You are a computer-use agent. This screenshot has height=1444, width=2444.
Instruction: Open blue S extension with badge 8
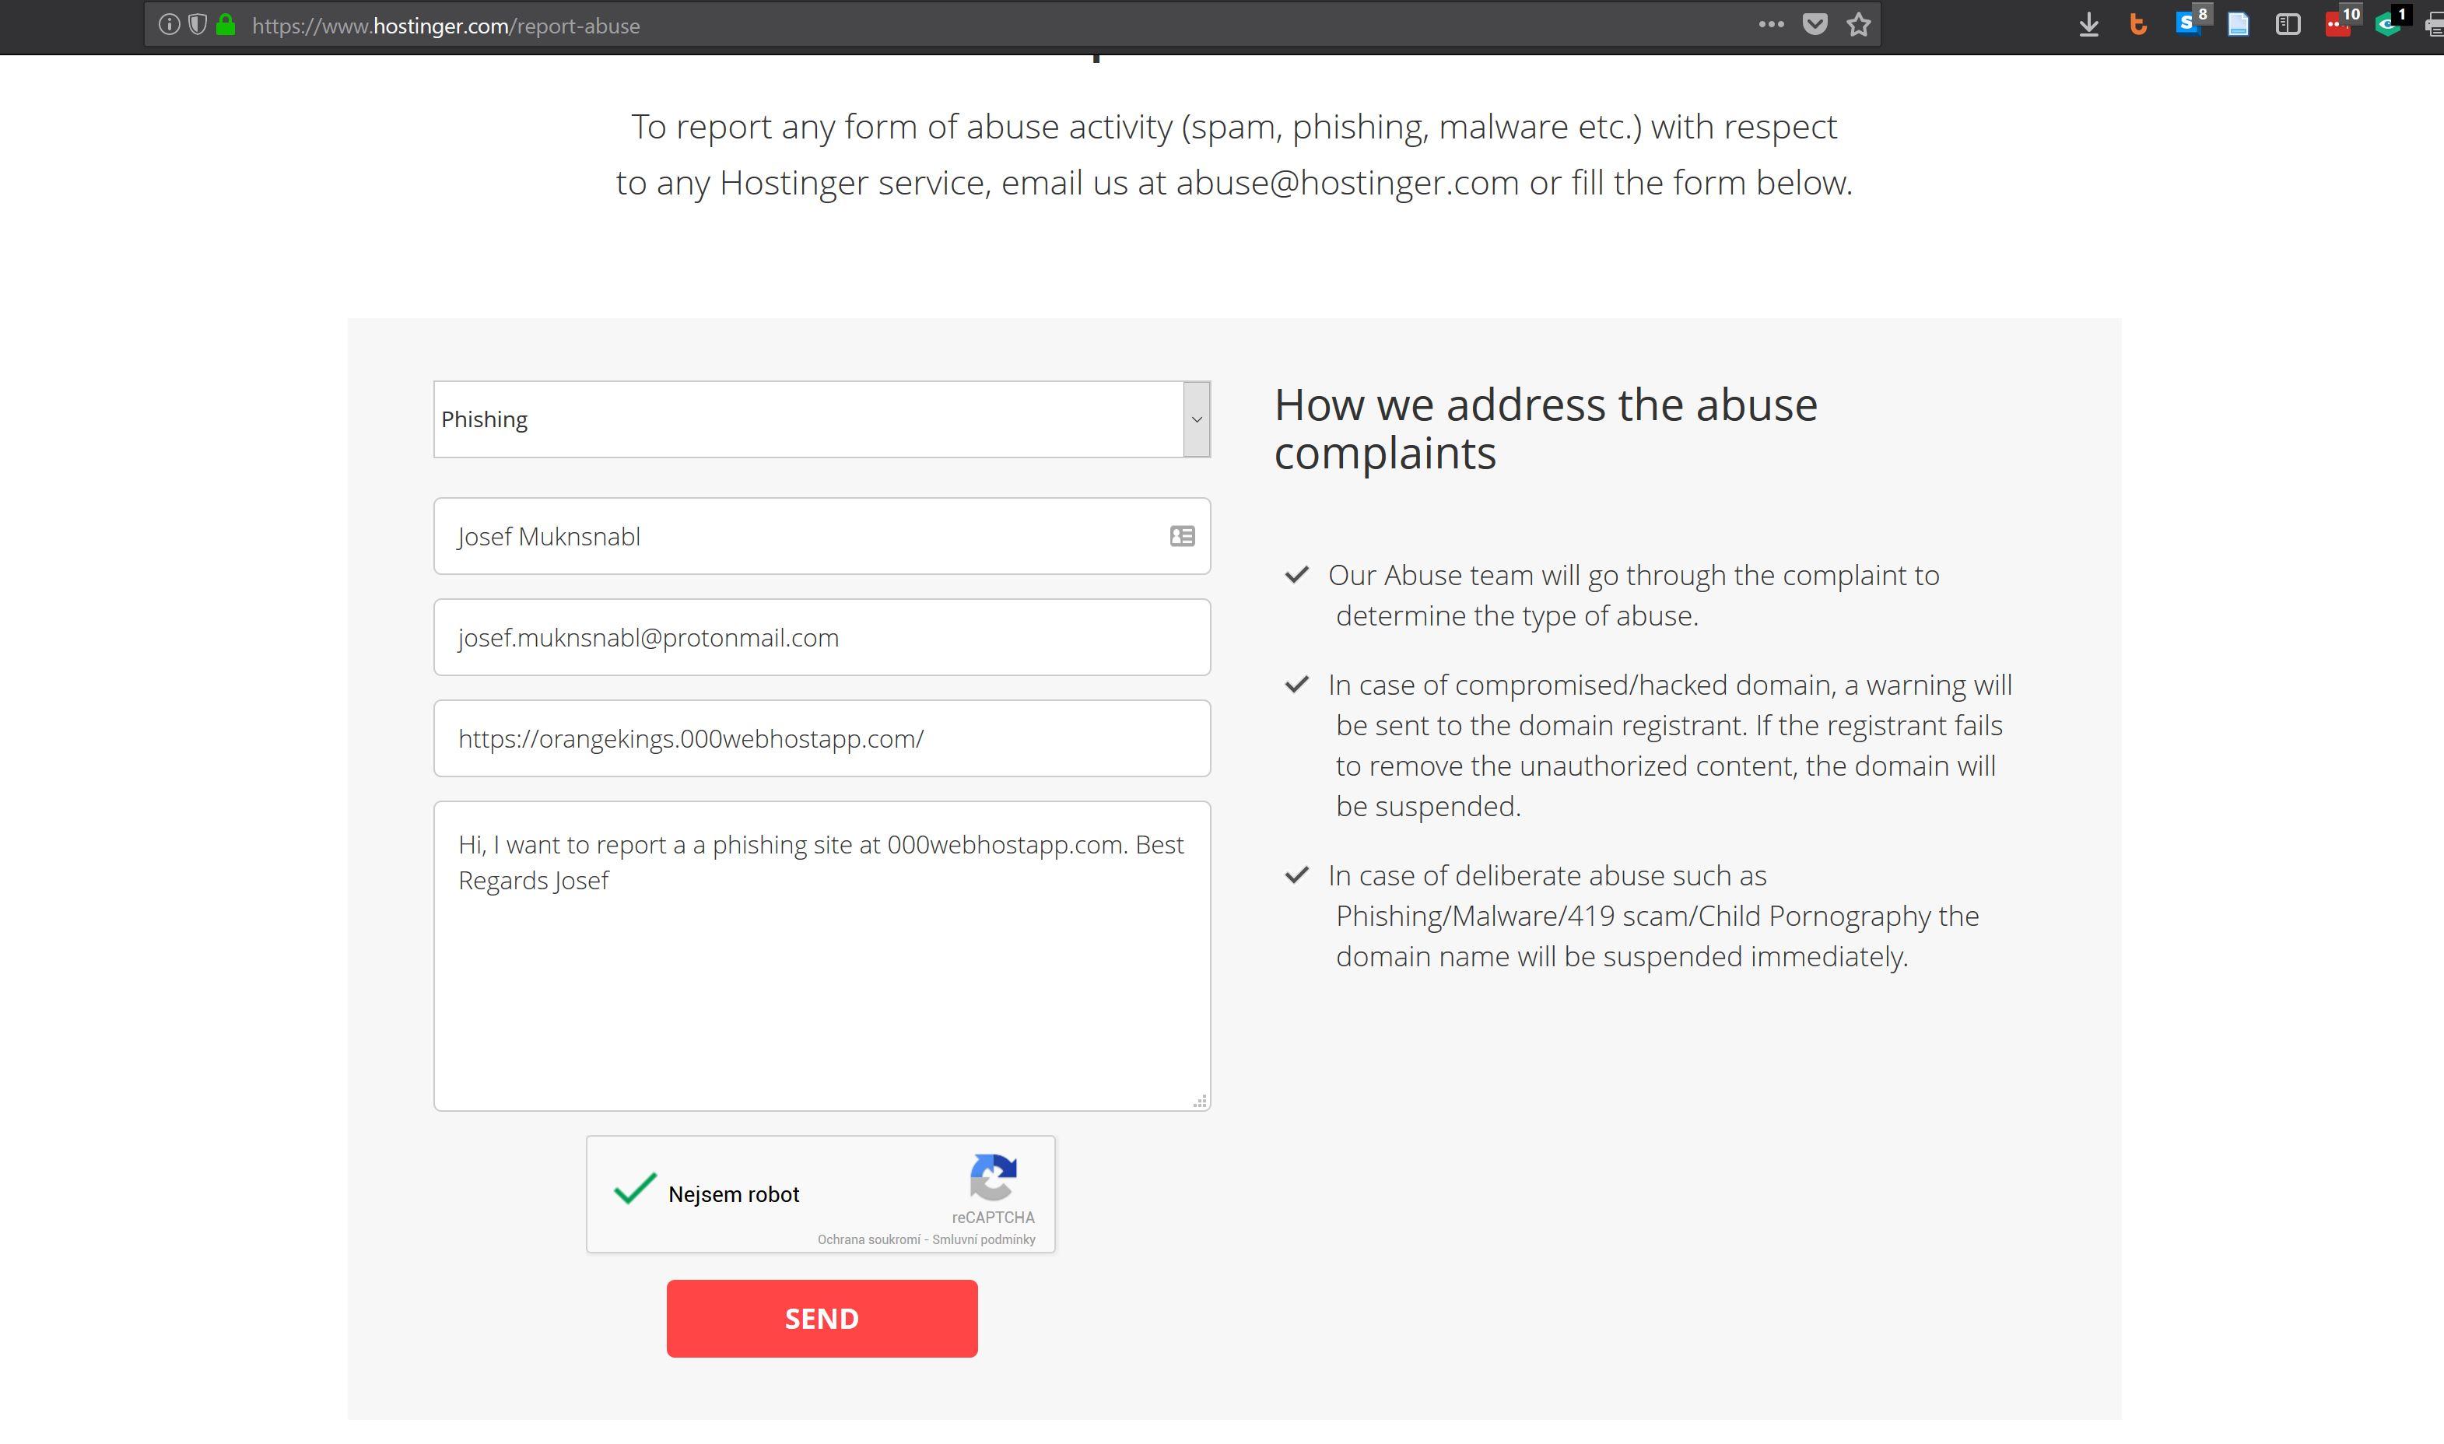[x=2190, y=23]
